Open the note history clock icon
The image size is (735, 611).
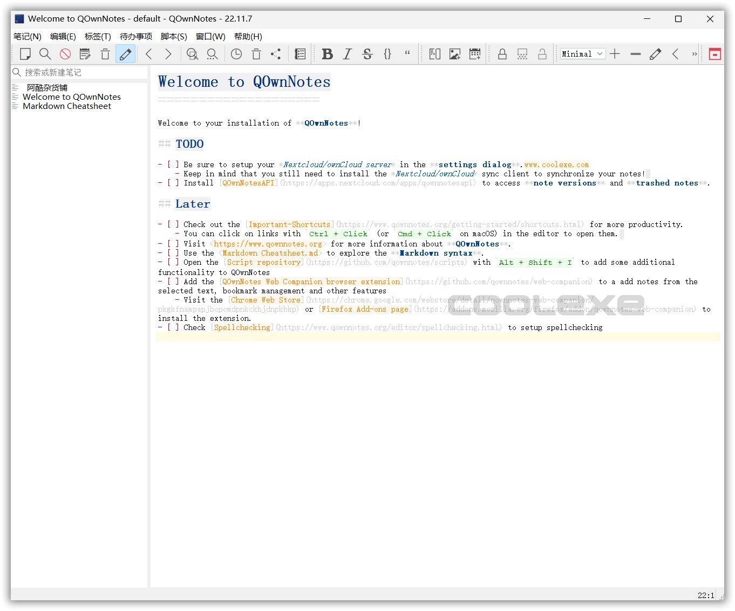tap(236, 54)
